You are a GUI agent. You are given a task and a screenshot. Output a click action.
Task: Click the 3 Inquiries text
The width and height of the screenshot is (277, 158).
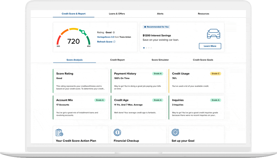tap(178, 105)
